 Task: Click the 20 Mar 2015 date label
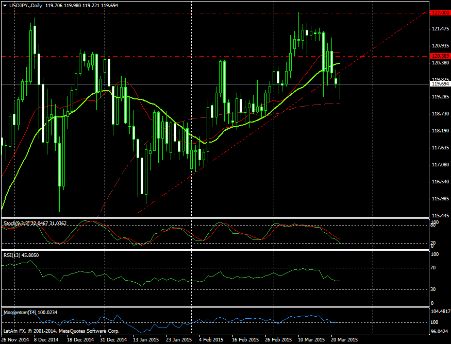343,340
